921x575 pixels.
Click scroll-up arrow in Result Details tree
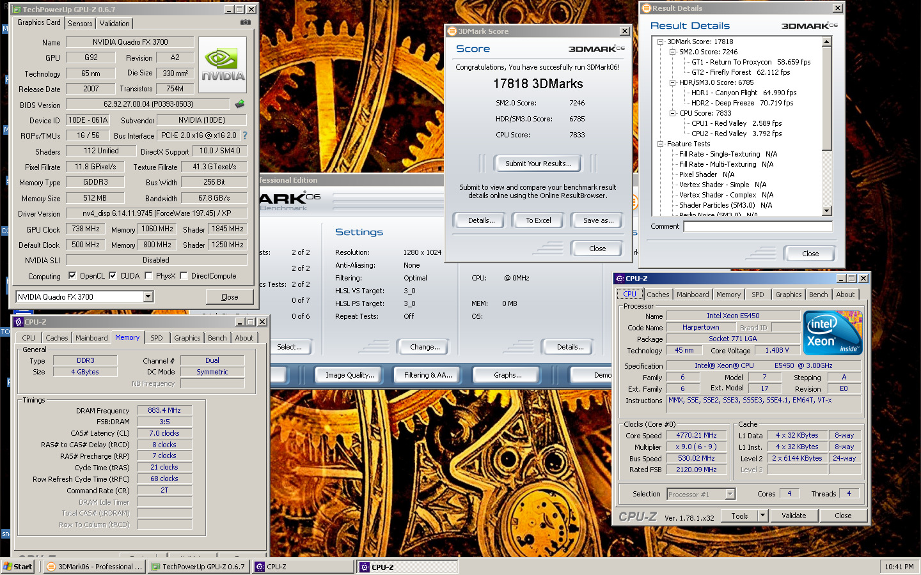[x=826, y=42]
